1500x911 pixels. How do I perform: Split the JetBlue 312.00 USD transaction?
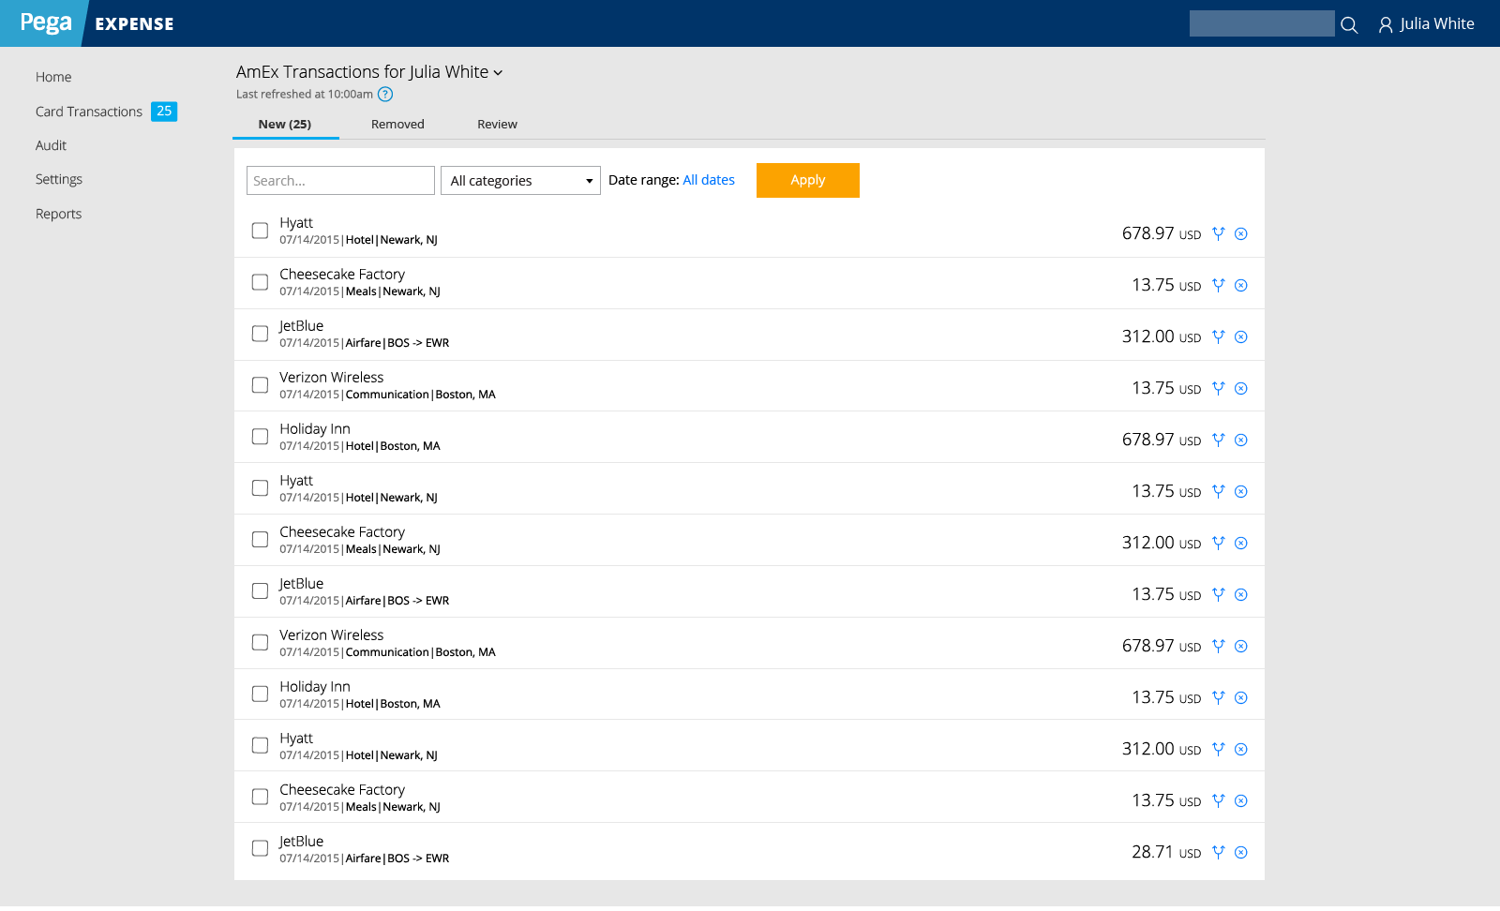tap(1219, 336)
